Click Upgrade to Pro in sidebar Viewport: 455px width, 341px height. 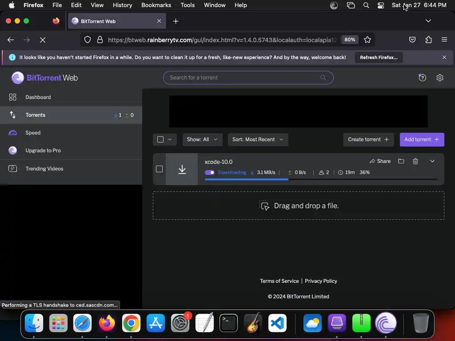coord(71,150)
